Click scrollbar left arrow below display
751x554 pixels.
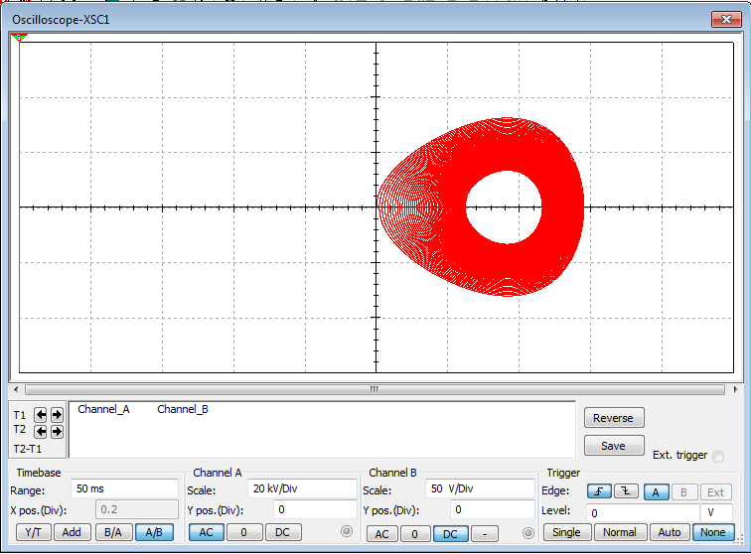(x=16, y=390)
